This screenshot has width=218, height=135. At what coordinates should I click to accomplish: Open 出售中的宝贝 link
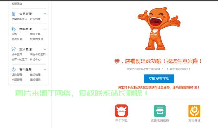pyautogui.click(x=38, y=55)
